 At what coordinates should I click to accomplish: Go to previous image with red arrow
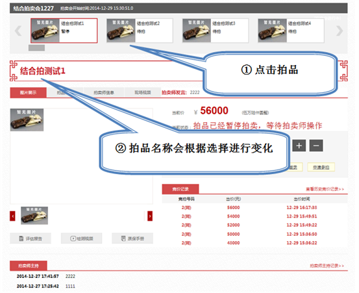tap(12, 216)
